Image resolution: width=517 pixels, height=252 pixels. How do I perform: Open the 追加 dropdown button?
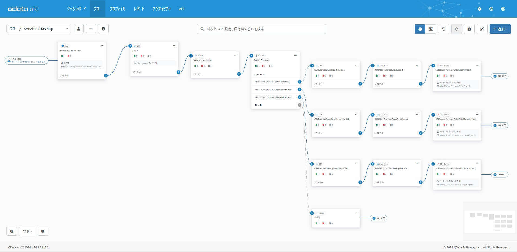[500, 29]
